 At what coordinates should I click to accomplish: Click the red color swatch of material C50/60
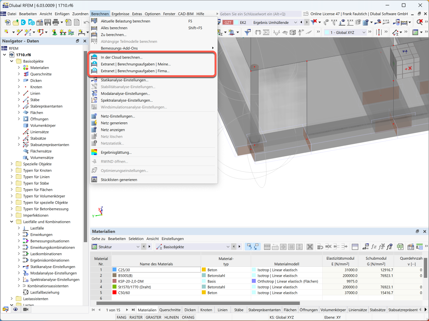coord(114,293)
